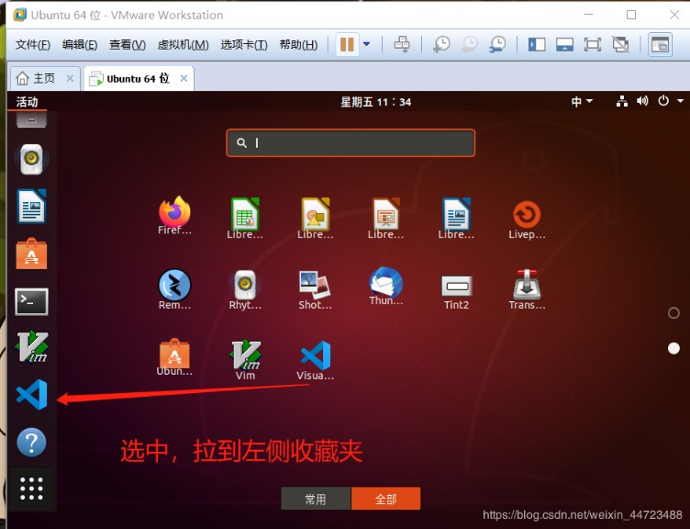Open the 虚拟机(M) menu
Image resolution: width=690 pixels, height=529 pixels.
click(184, 44)
